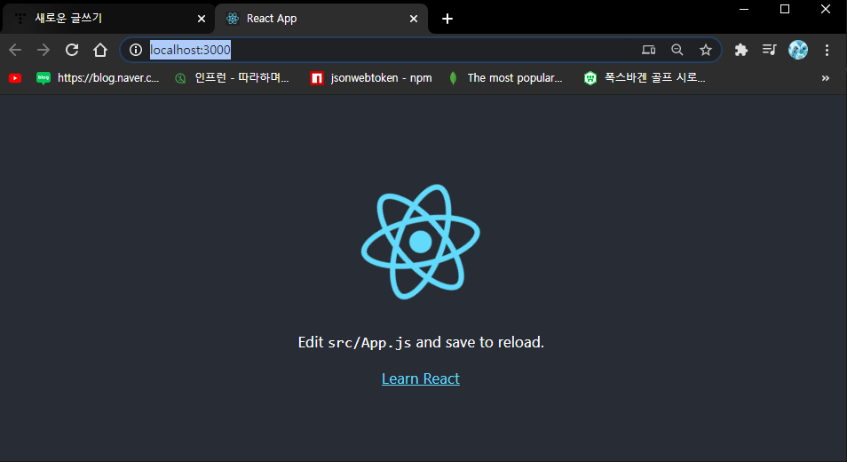847x462 pixels.
Task: Open the YouTube bookmark icon
Action: 15,78
